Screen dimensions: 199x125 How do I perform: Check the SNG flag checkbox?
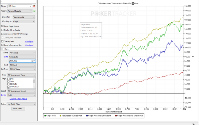tap(9, 79)
